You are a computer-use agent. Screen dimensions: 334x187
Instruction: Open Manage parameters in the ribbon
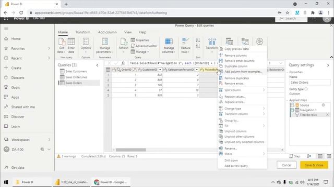105,45
